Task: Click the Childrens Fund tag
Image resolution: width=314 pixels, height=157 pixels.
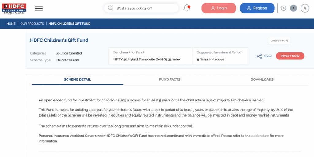Action: point(279,41)
